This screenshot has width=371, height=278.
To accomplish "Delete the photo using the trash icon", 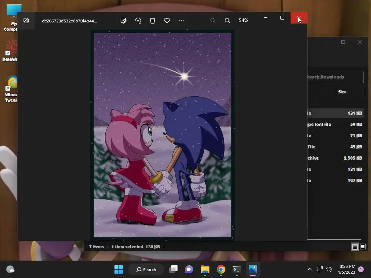I will (x=153, y=21).
